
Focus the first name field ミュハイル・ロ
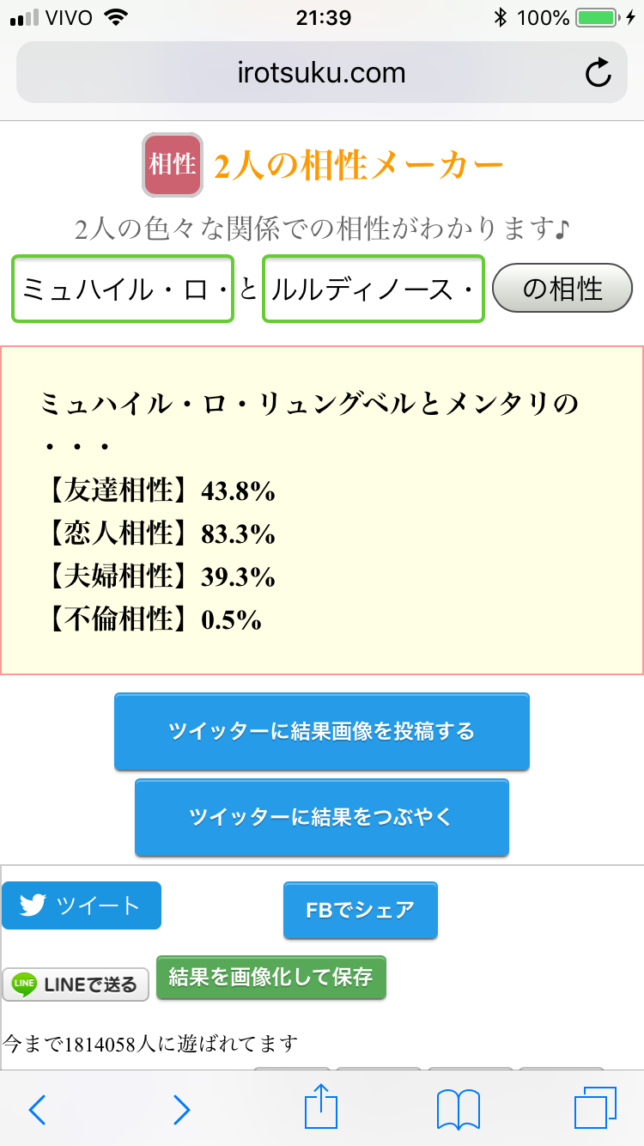click(x=123, y=289)
